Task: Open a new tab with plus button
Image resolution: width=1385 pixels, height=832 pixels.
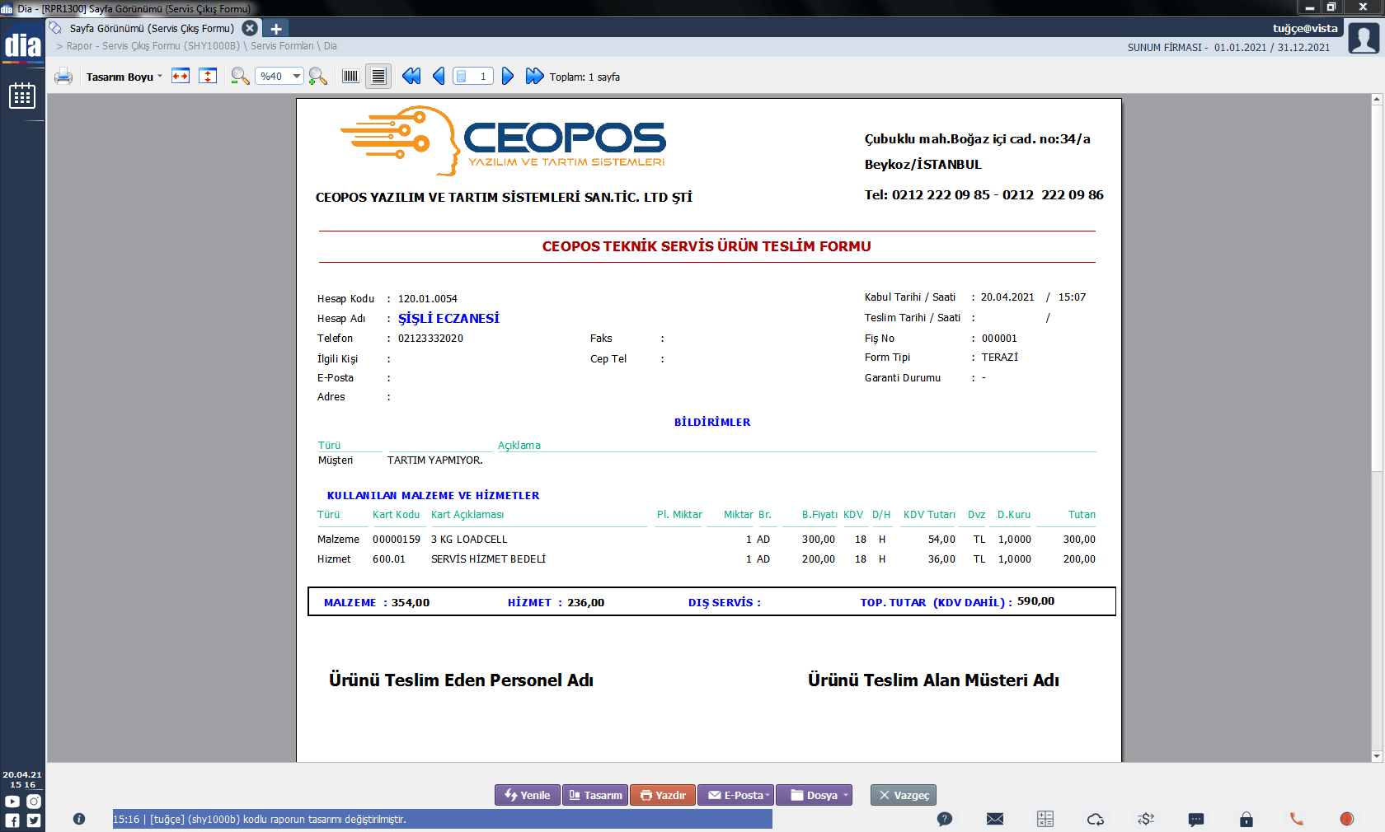Action: click(276, 28)
